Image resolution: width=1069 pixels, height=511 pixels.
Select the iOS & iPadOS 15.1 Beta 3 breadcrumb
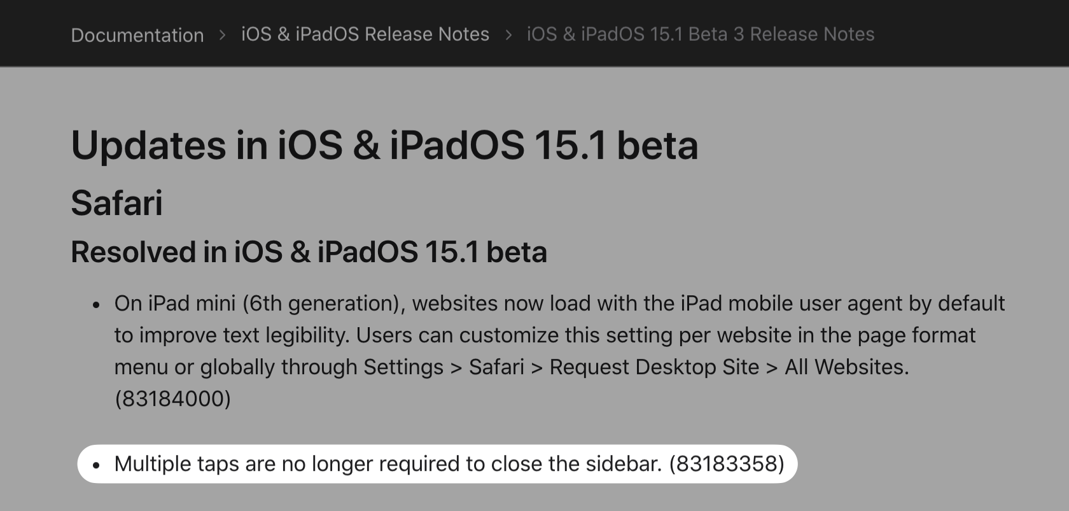point(701,34)
